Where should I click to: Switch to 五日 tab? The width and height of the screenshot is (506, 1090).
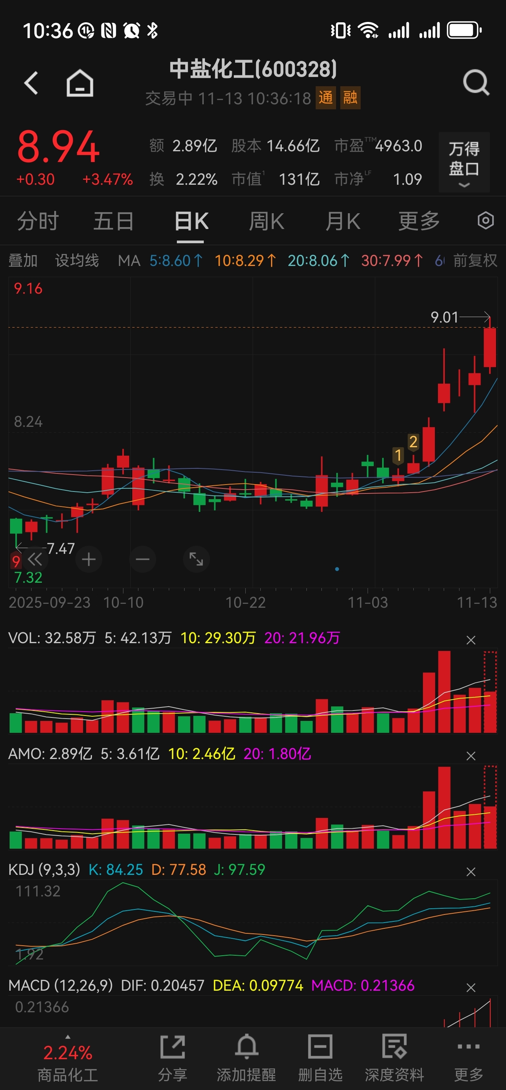click(x=114, y=221)
